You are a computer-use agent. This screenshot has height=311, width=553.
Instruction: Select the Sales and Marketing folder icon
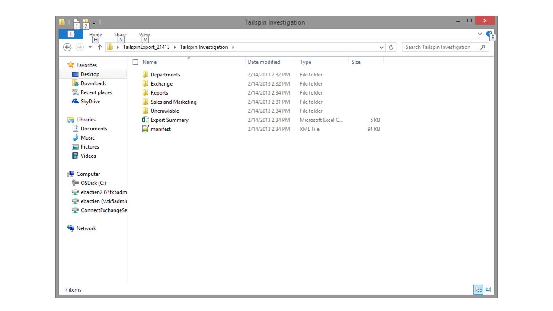pyautogui.click(x=146, y=102)
